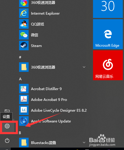Expand the Bluestacks蓝叠 folder chevron
The width and height of the screenshot is (124, 150).
point(84,143)
